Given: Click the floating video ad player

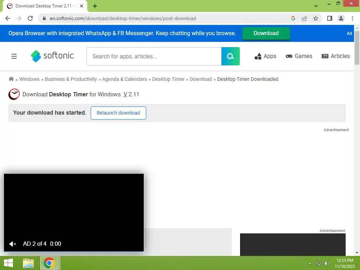Looking at the screenshot, I should tap(74, 212).
